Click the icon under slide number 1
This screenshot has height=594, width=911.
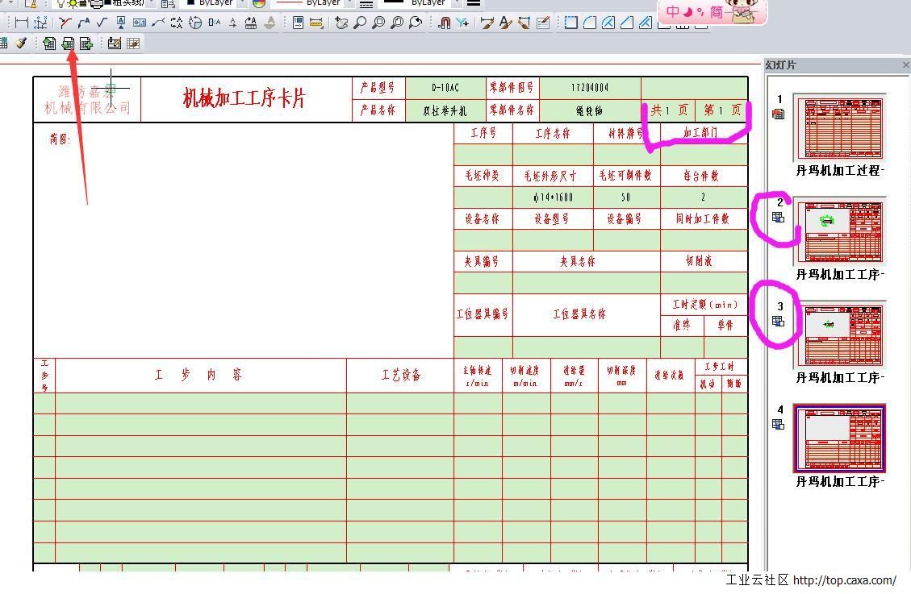779,114
